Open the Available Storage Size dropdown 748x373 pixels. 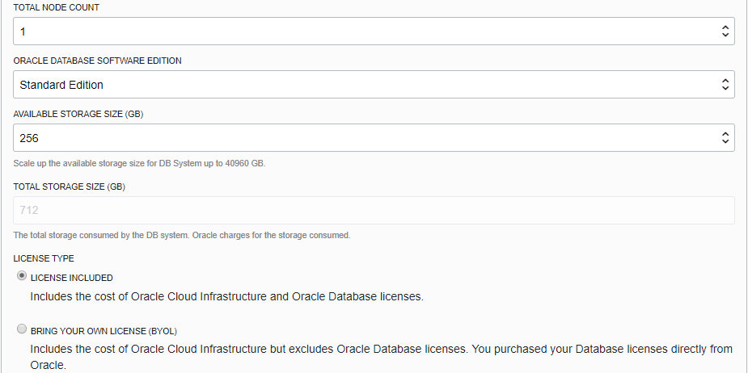click(374, 137)
